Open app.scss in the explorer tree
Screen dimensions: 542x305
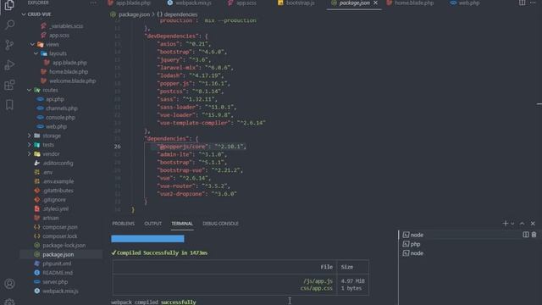pyautogui.click(x=58, y=36)
